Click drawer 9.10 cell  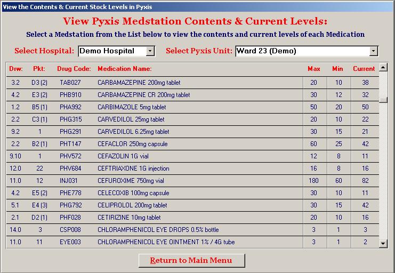coord(15,156)
